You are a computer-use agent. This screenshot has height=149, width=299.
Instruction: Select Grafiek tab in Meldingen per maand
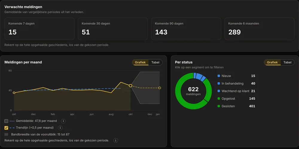pos(140,62)
